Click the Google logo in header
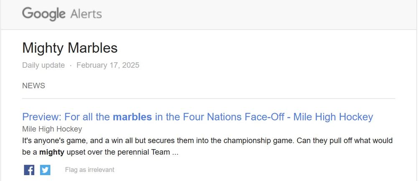418x181 pixels. (x=43, y=14)
